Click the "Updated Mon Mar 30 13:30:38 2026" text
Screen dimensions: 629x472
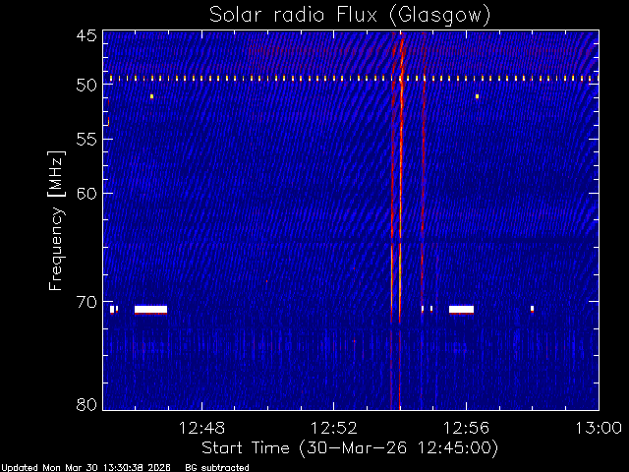(x=86, y=468)
